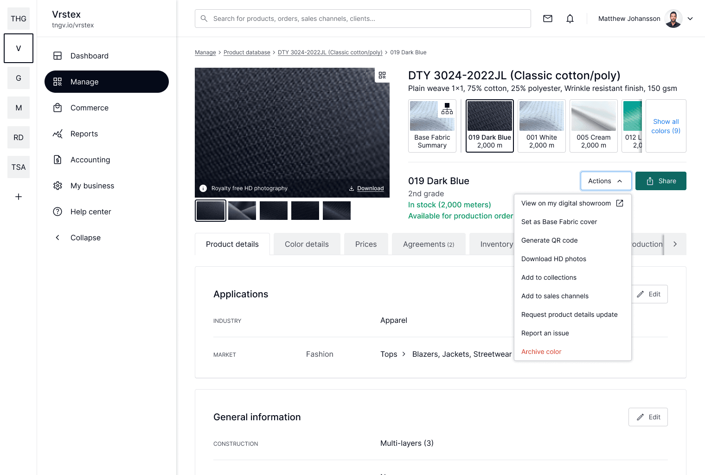Open the Commerce section
The height and width of the screenshot is (475, 705).
point(107,108)
